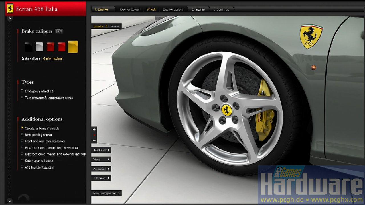Enable AFS frontlight system option
The height and width of the screenshot is (205, 365).
point(22,167)
